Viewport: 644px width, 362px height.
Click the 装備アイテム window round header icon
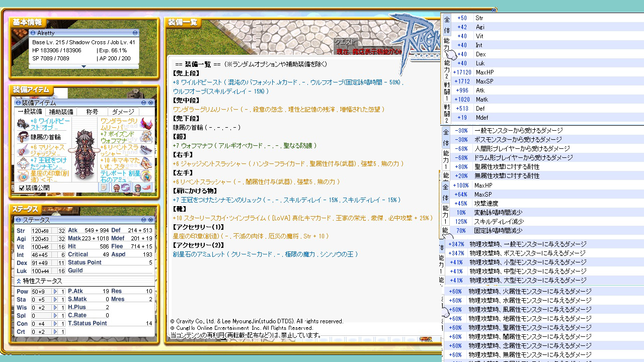(18, 103)
